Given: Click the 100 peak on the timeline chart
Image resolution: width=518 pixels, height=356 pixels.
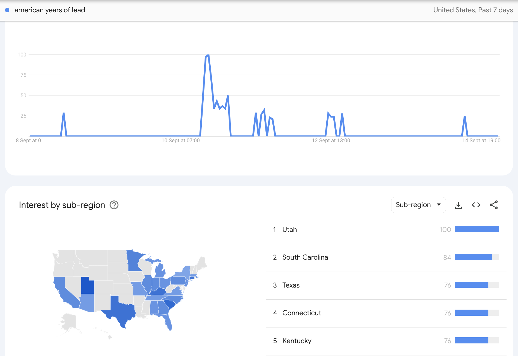Looking at the screenshot, I should coord(208,55).
